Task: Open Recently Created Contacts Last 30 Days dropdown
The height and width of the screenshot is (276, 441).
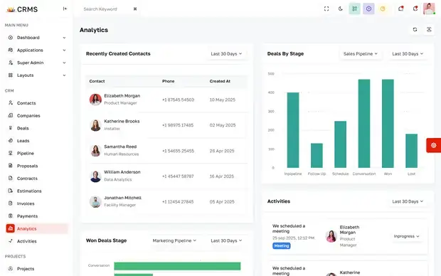Action: (x=226, y=54)
